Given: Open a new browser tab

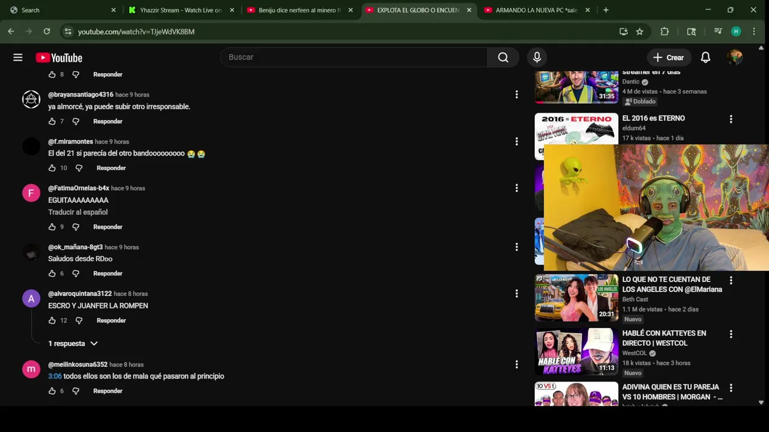Looking at the screenshot, I should tap(606, 10).
